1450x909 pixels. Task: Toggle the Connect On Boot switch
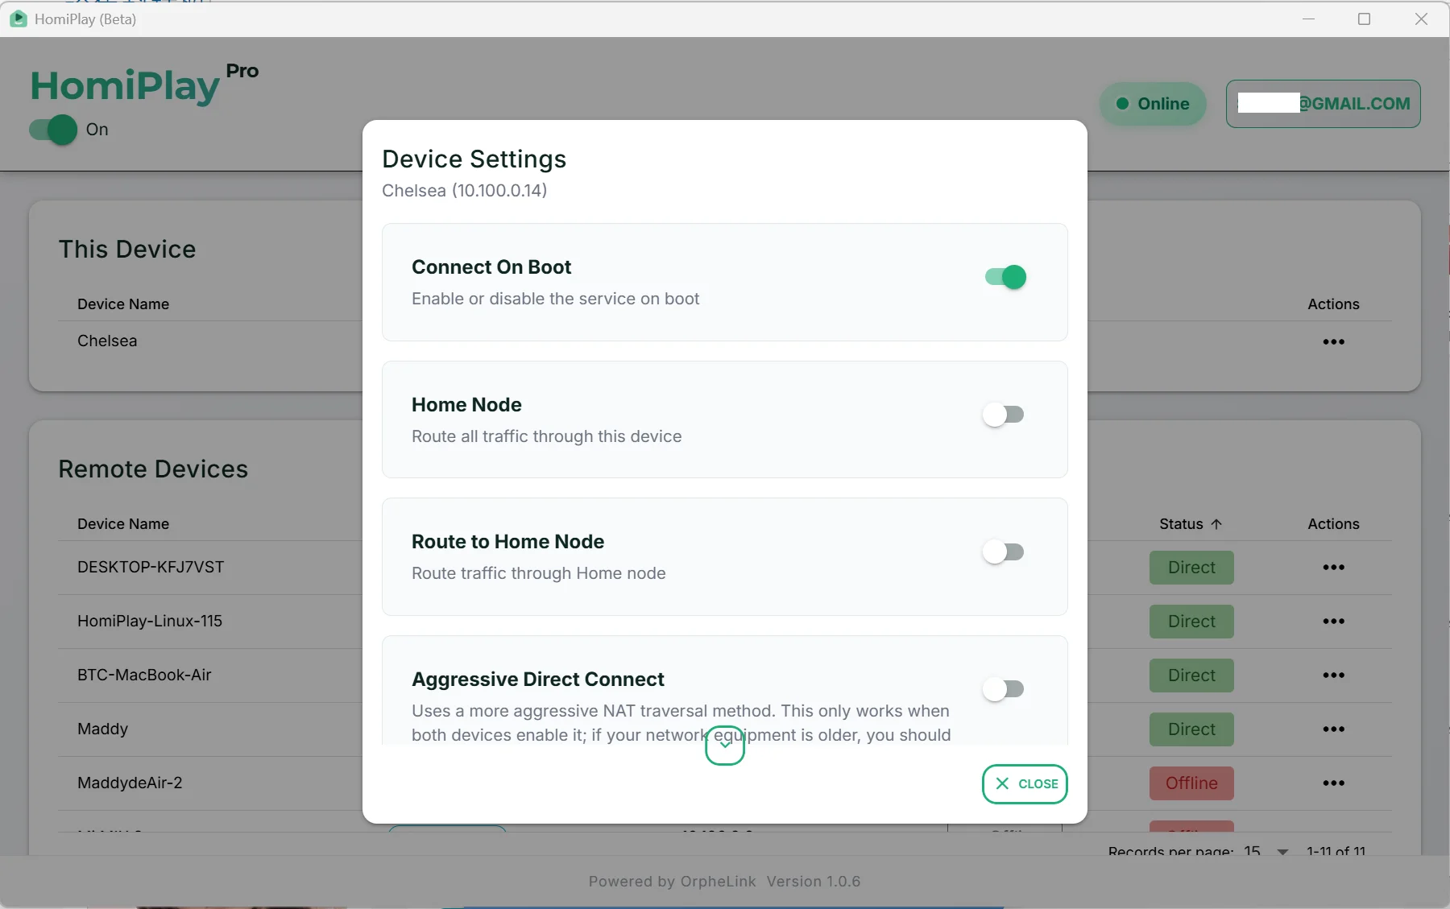pyautogui.click(x=1005, y=277)
